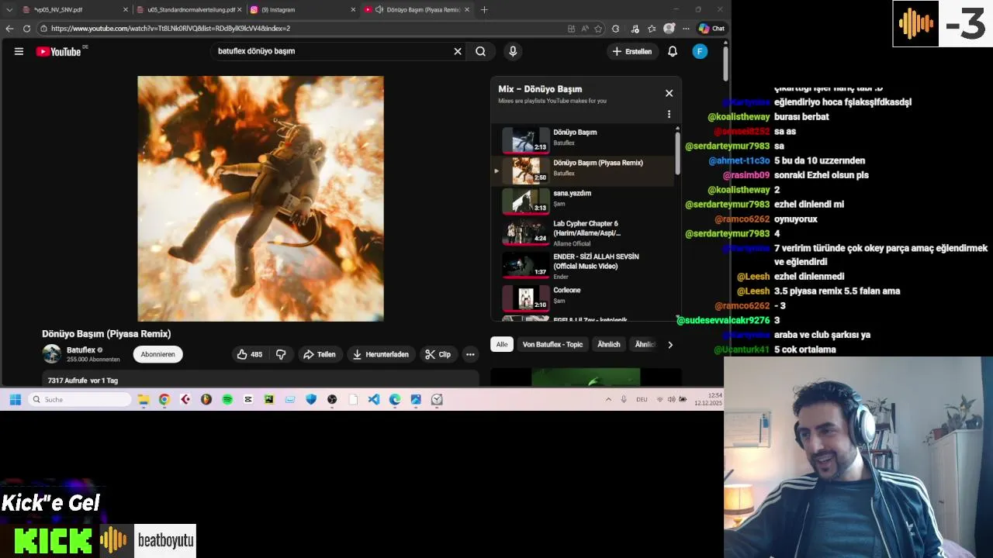Click the Windows Start button
This screenshot has width=993, height=558.
point(15,399)
